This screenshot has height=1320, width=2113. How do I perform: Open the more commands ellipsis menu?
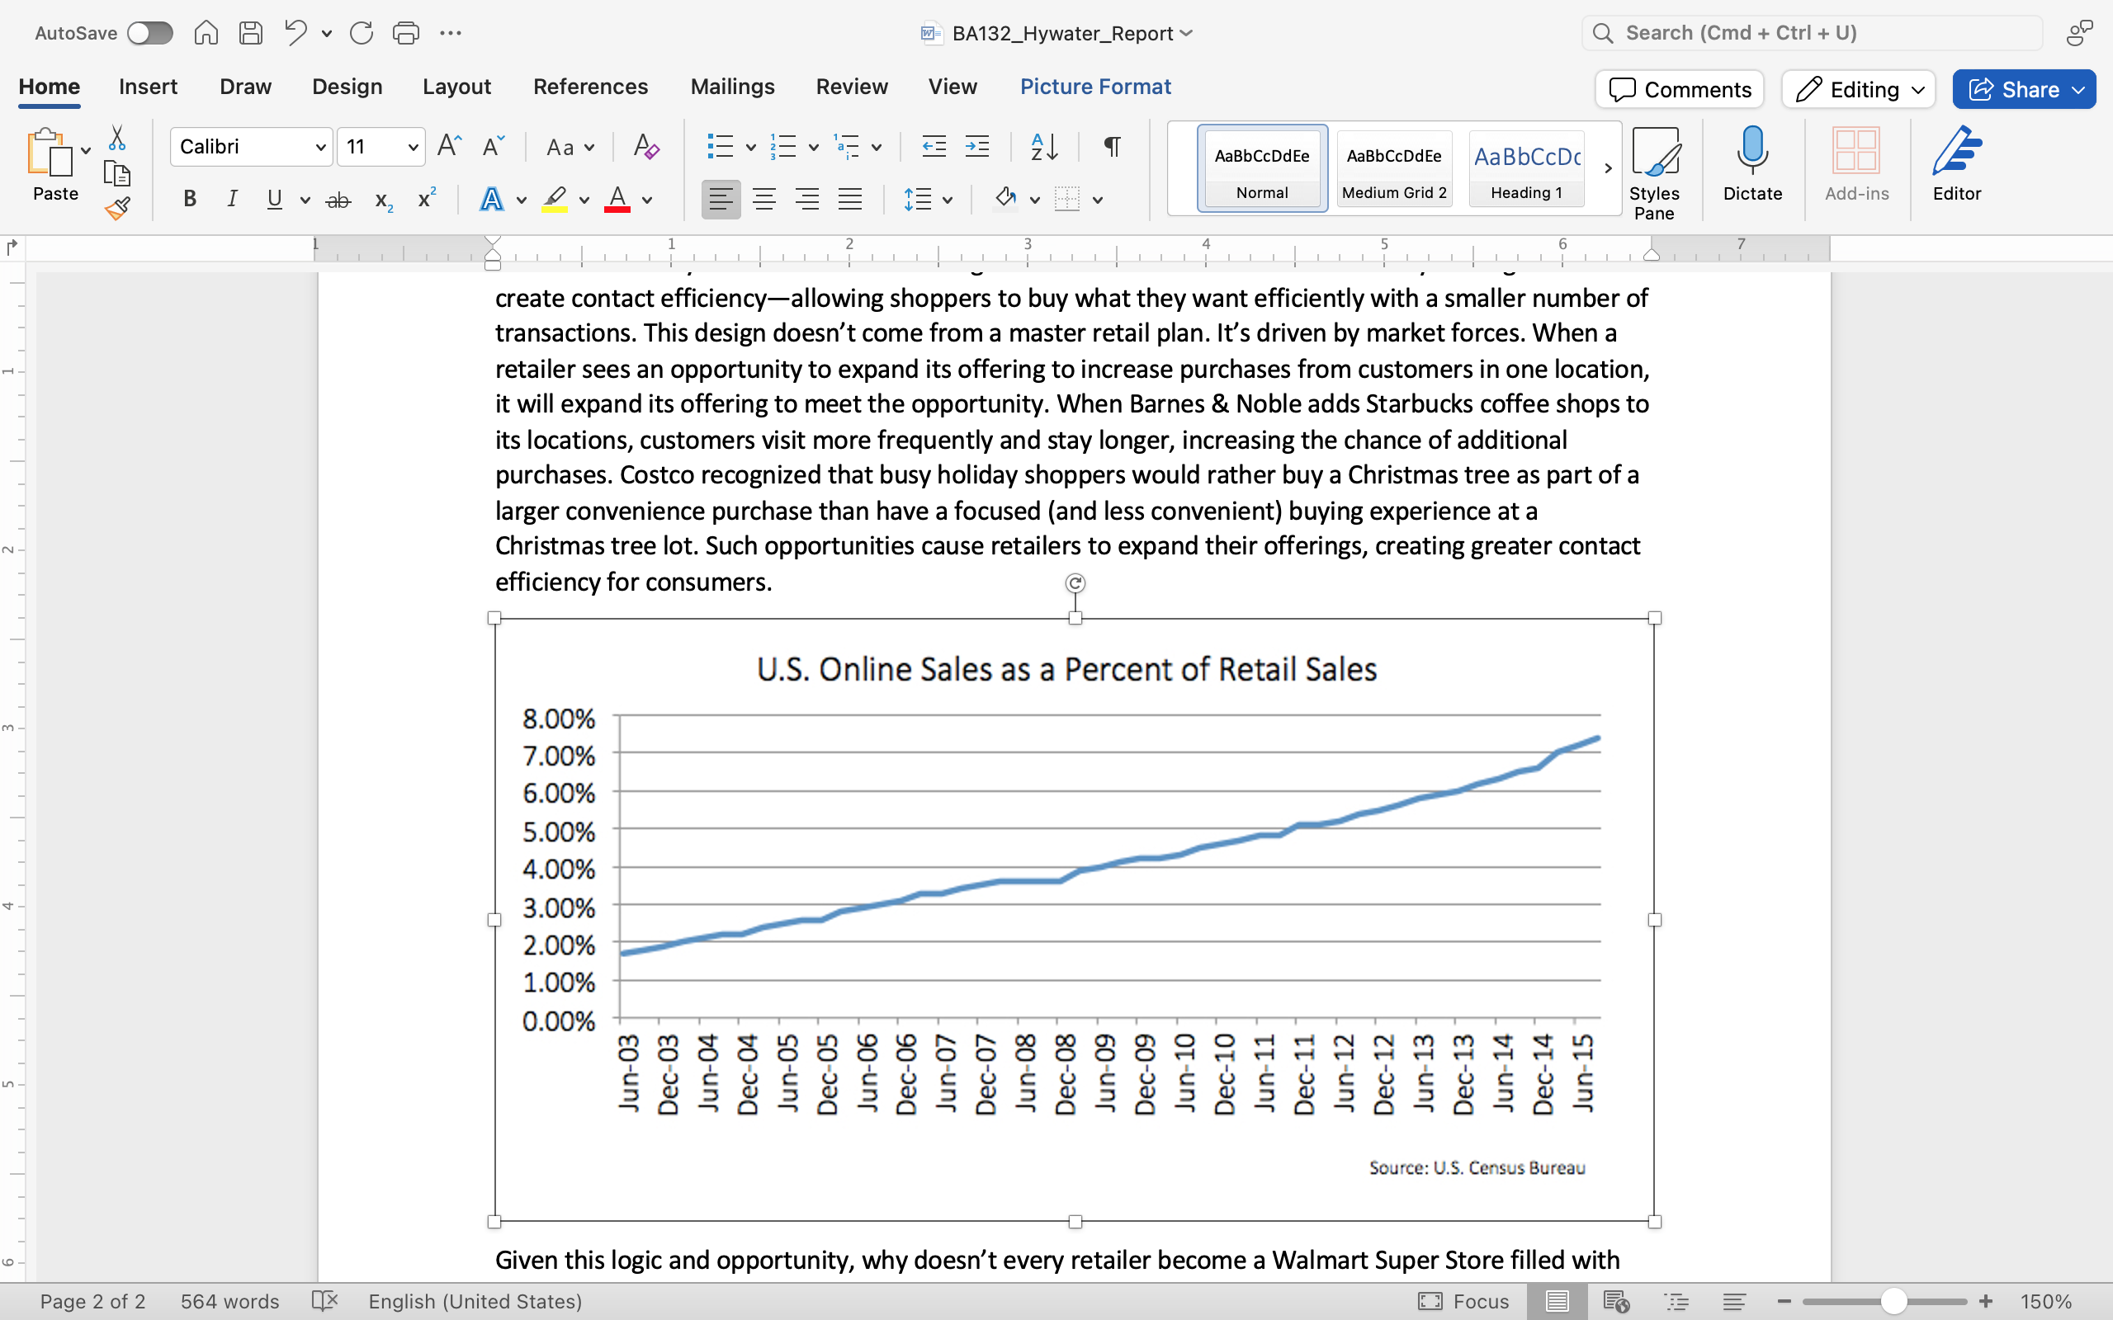click(451, 33)
